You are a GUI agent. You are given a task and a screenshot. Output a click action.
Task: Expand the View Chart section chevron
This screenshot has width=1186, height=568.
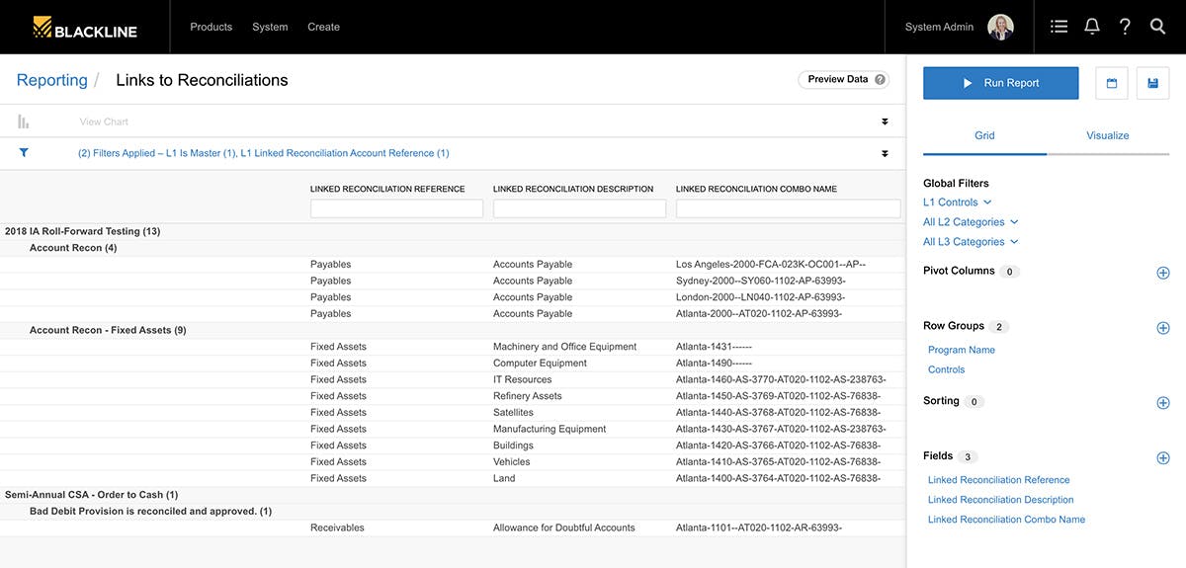click(x=885, y=122)
